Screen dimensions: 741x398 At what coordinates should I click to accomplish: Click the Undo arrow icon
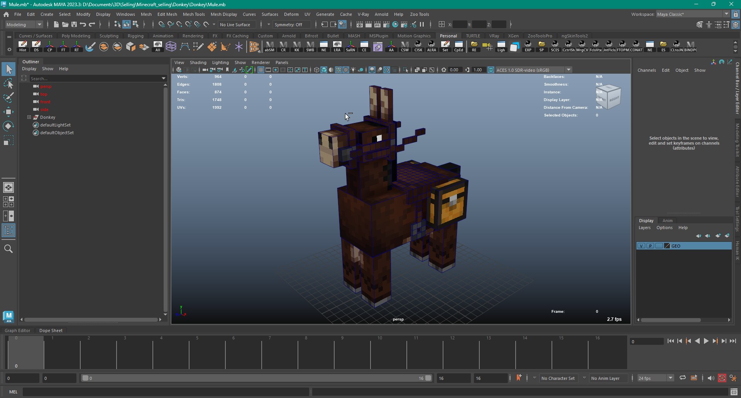coord(83,24)
